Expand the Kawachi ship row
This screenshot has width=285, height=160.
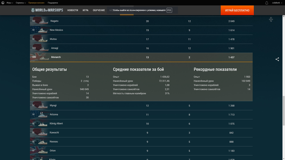pos(141,133)
